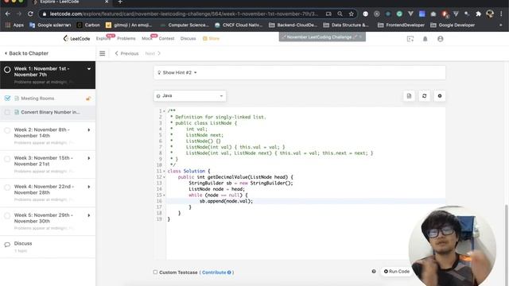Open the Mock menu item

[x=146, y=39]
